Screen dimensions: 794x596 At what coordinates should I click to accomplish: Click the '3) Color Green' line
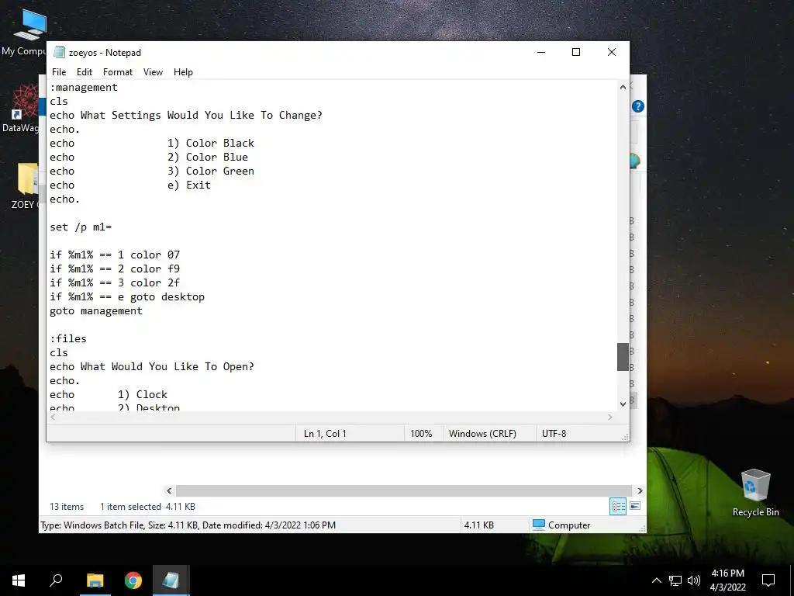[211, 171]
